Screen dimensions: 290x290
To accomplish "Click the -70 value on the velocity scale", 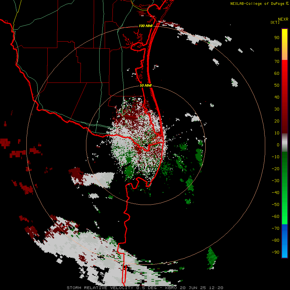I will click(275, 228).
